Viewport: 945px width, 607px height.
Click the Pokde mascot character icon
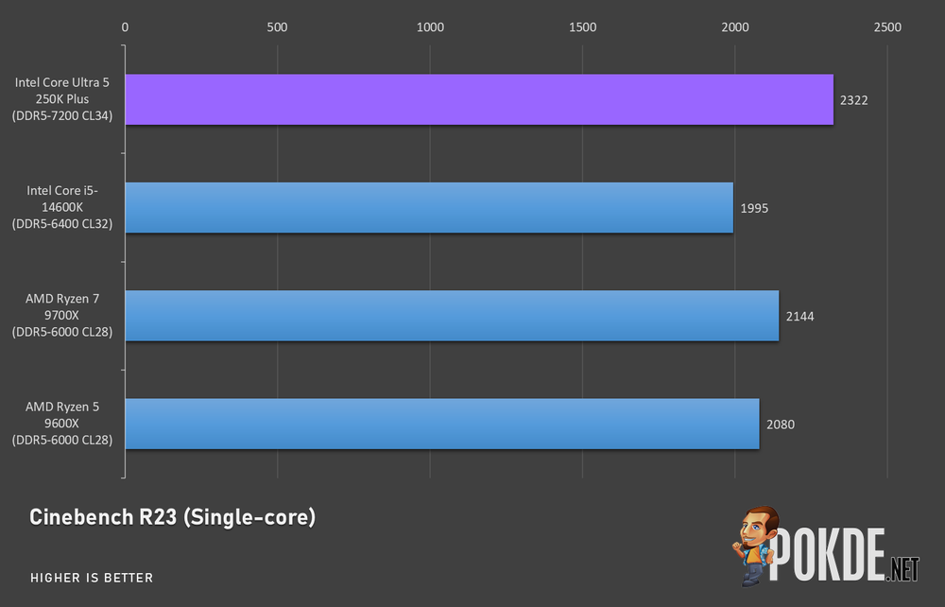[x=755, y=546]
